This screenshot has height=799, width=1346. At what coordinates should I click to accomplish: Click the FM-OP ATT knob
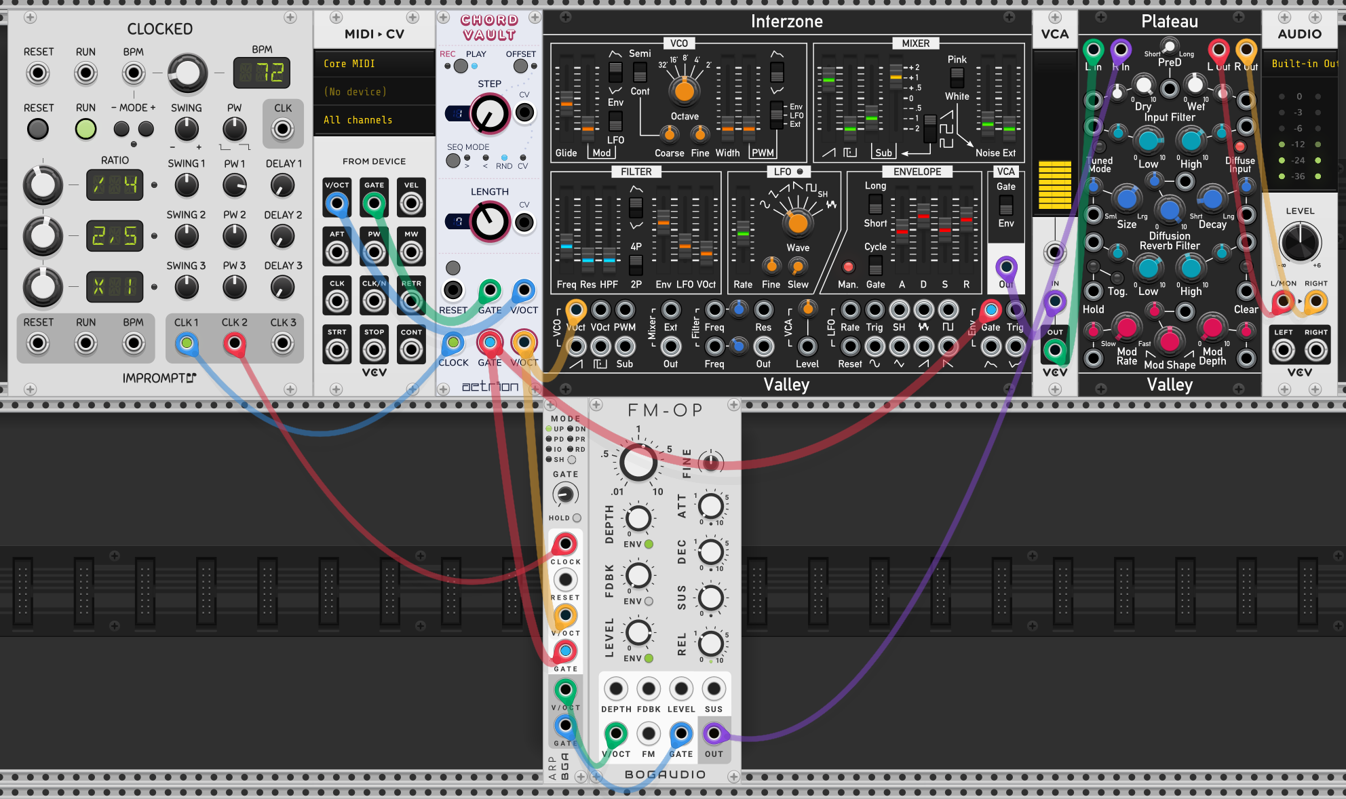tap(710, 505)
